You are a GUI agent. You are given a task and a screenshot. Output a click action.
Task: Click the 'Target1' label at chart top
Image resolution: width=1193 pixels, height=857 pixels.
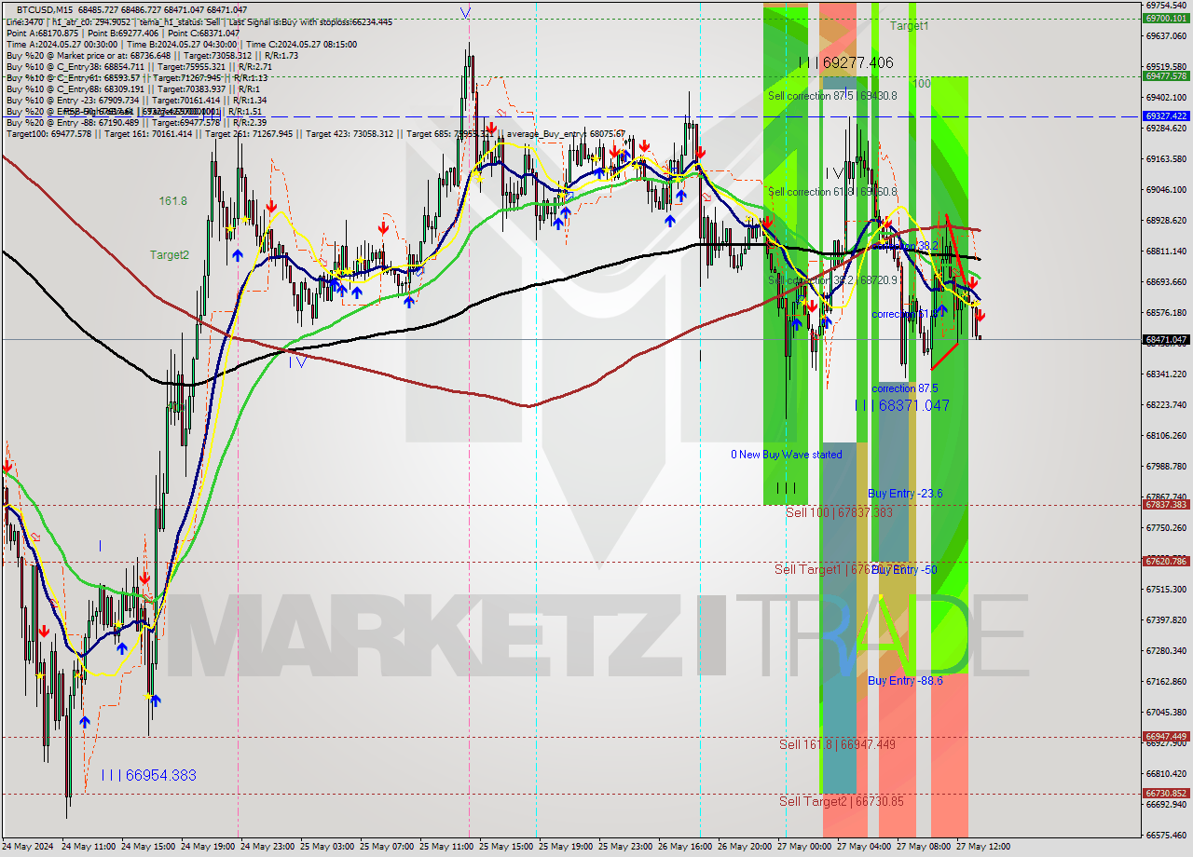909,26
